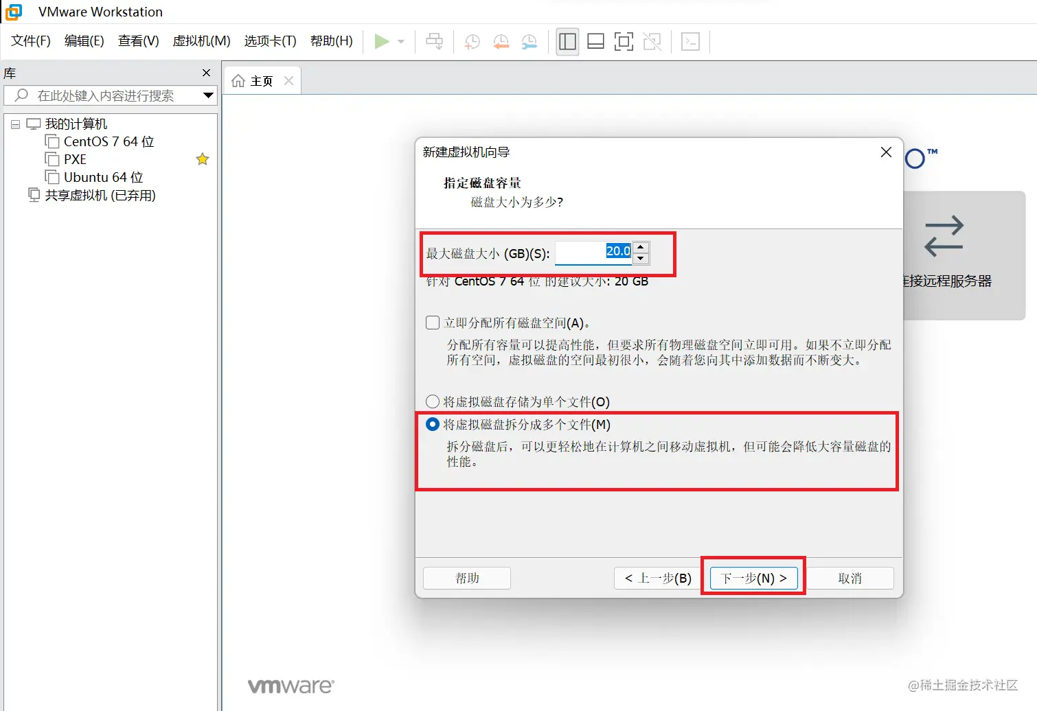Revert to snapshot toolbar icon

501,41
